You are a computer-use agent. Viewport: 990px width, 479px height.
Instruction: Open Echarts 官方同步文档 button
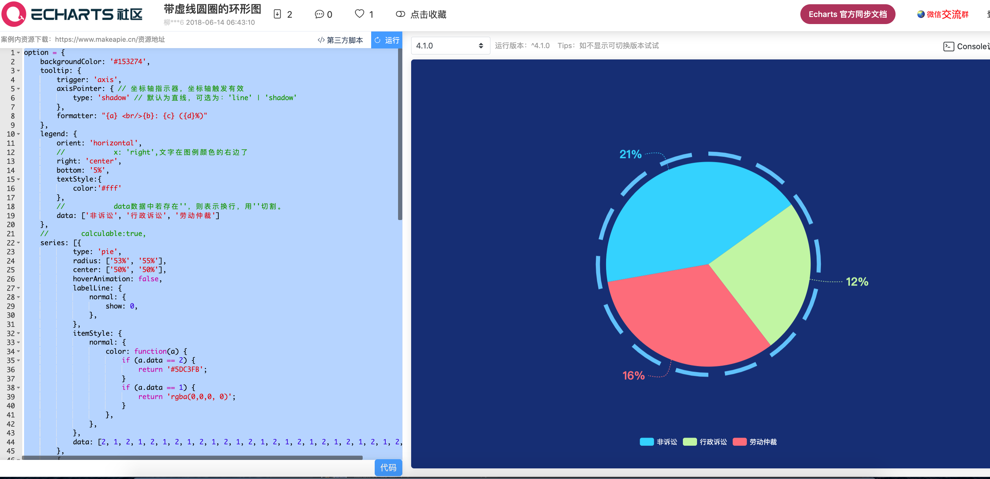click(x=847, y=14)
